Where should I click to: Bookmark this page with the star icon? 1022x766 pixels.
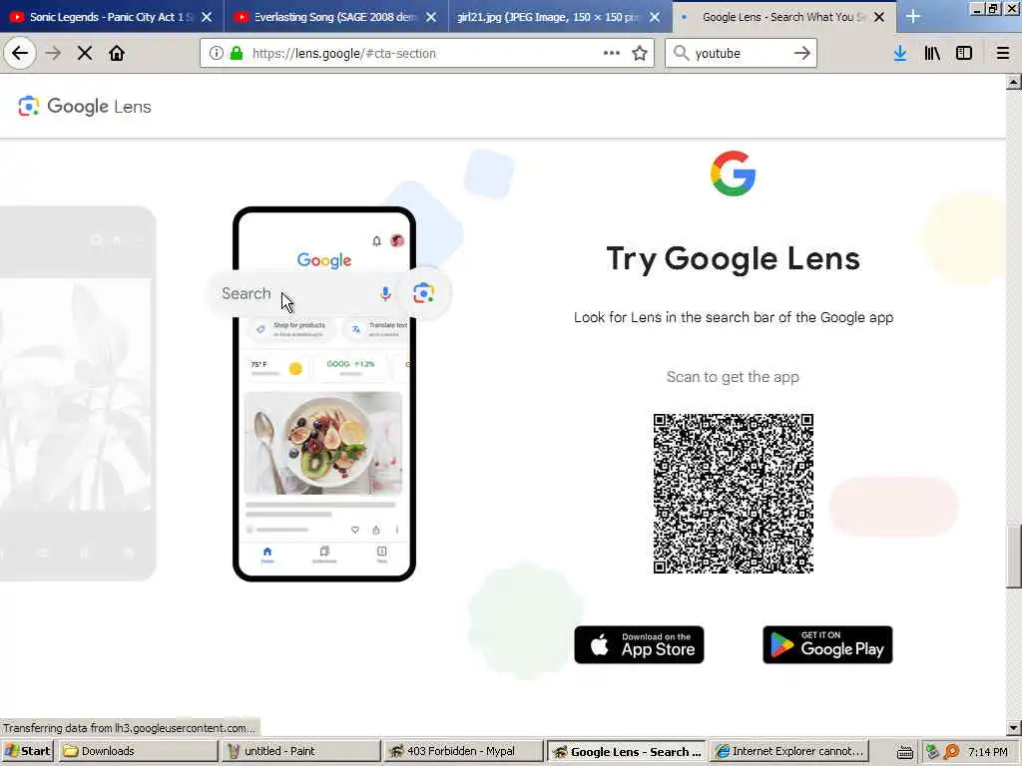(x=640, y=54)
